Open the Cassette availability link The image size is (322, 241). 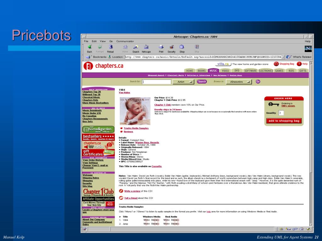click(x=157, y=166)
